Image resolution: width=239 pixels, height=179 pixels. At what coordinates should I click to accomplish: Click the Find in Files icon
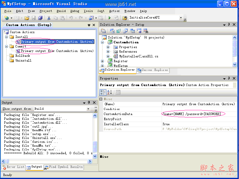[125, 18]
